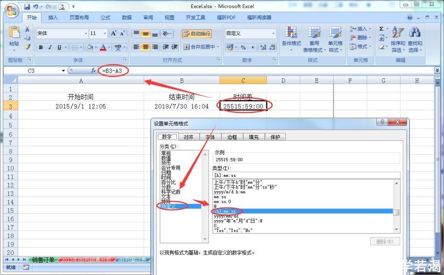Select 会计专用 in the category list
444x275 pixels.
click(x=171, y=167)
